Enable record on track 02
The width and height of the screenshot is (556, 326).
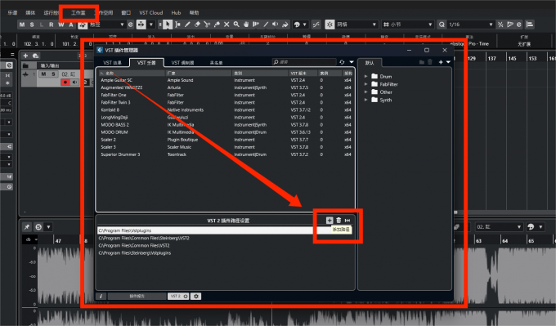(x=65, y=83)
